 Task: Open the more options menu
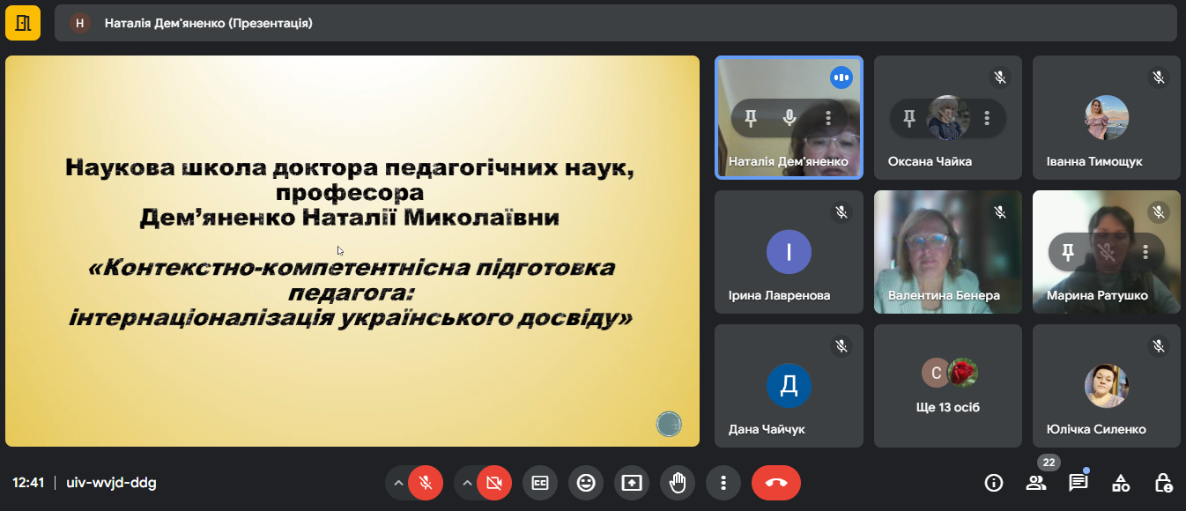(723, 483)
